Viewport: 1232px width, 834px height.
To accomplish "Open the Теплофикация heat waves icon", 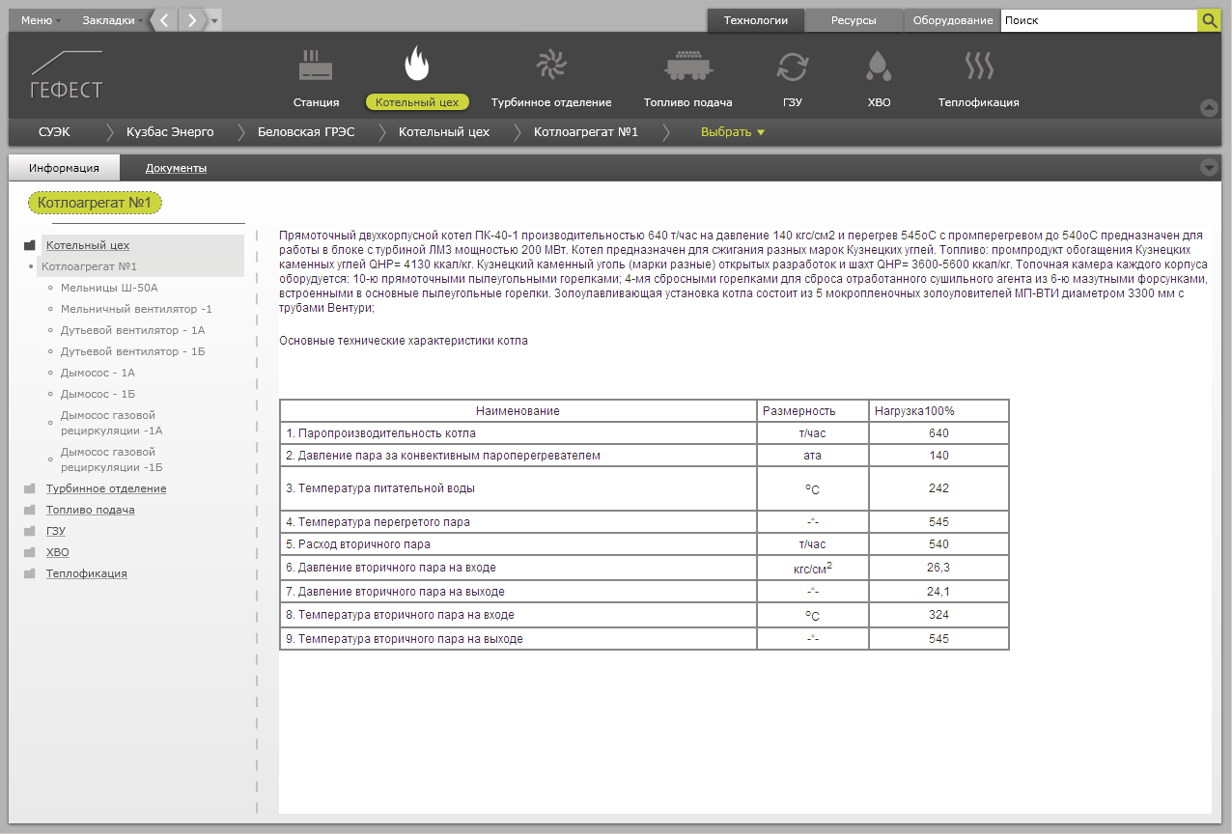I will point(979,66).
